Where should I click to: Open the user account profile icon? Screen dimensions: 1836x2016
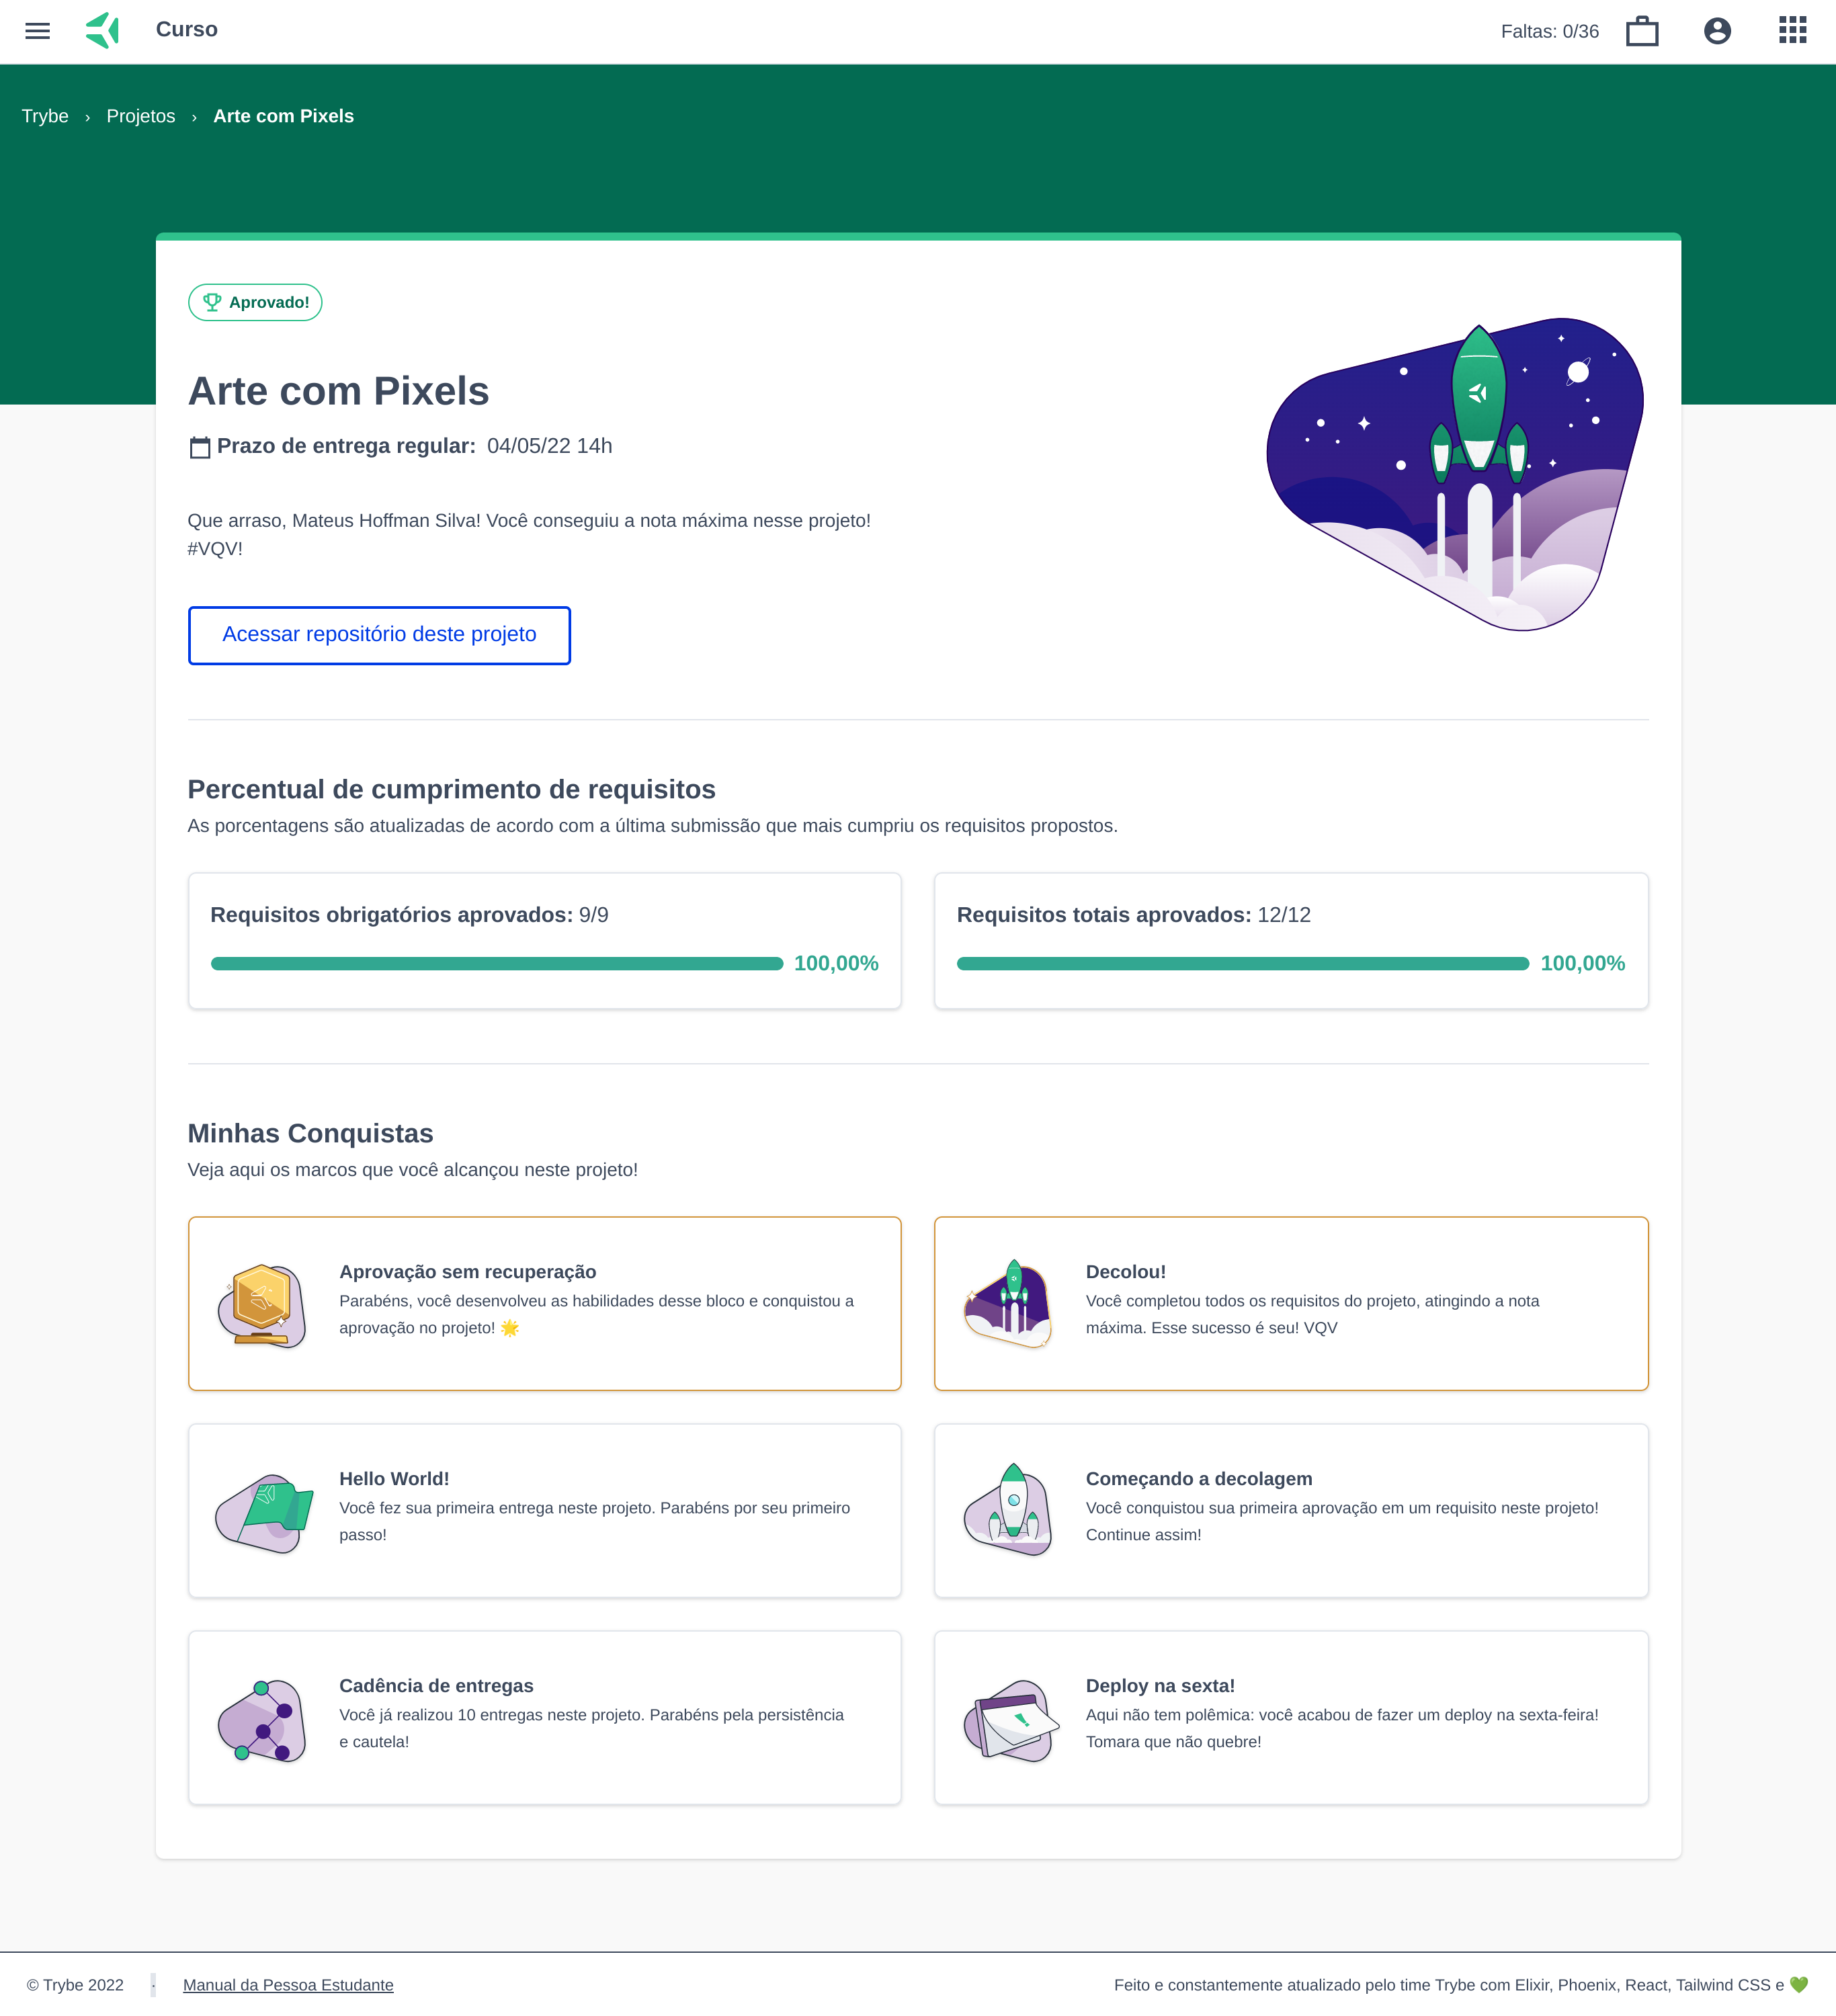click(x=1717, y=31)
